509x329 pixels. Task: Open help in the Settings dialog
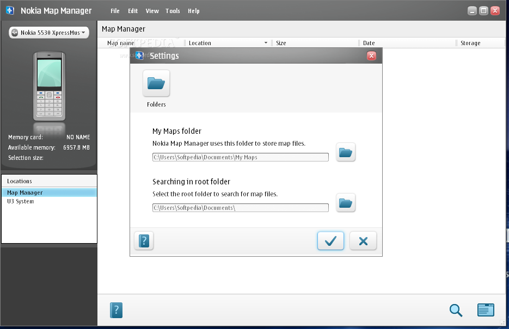[x=144, y=241]
